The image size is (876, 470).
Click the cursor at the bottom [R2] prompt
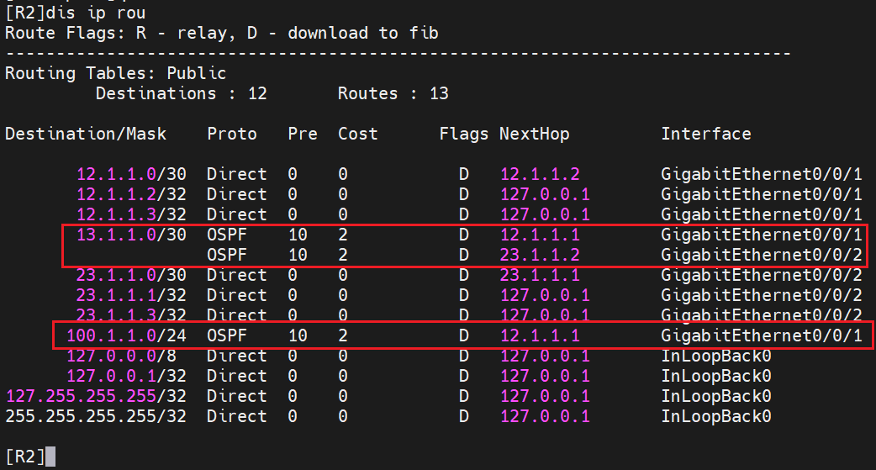50,457
